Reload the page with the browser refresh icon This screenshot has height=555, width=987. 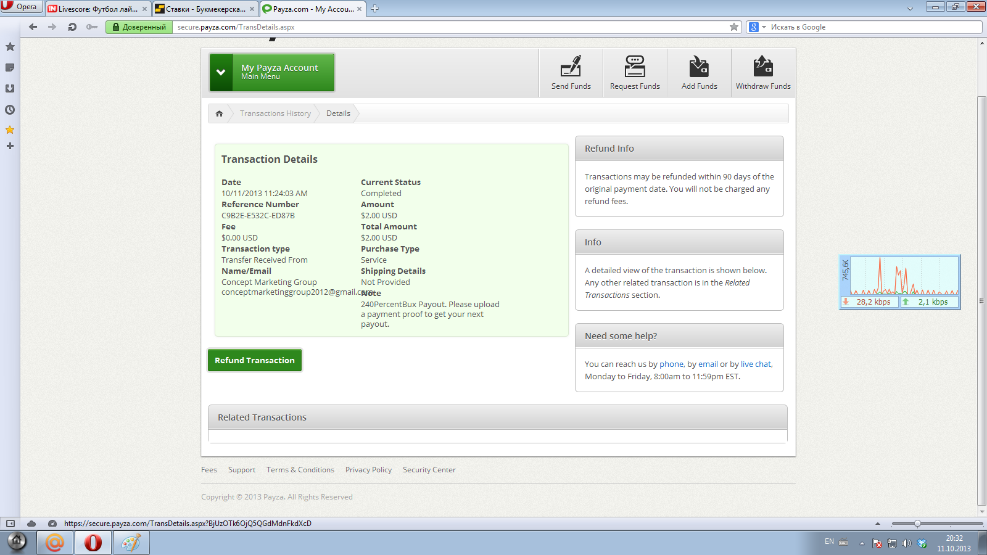72,27
